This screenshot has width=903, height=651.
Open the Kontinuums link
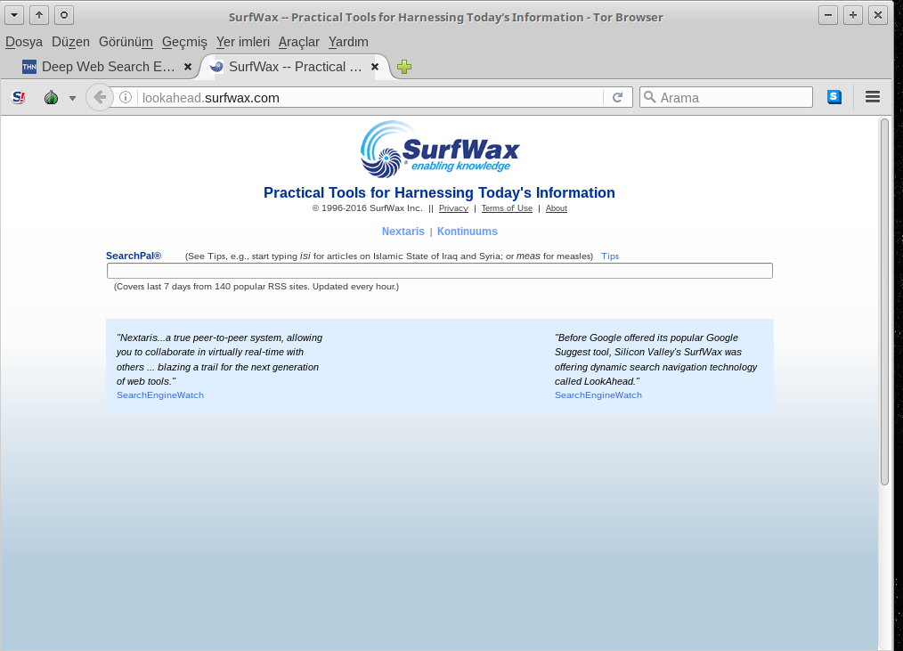[467, 231]
